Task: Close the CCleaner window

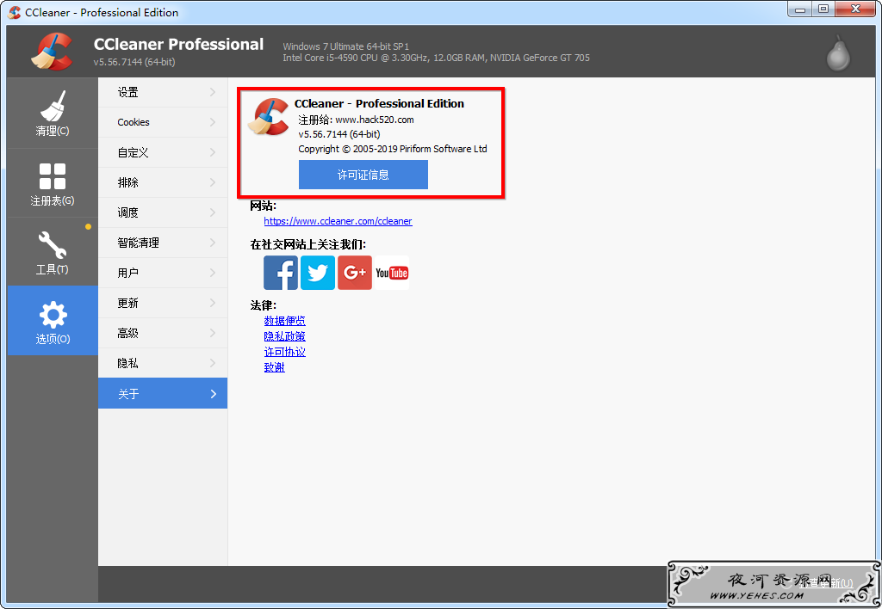Action: tap(855, 9)
